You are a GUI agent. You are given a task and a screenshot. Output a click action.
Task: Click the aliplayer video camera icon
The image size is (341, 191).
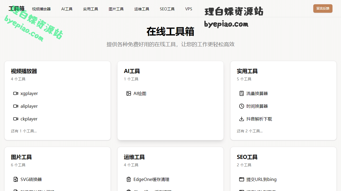[x=16, y=106]
